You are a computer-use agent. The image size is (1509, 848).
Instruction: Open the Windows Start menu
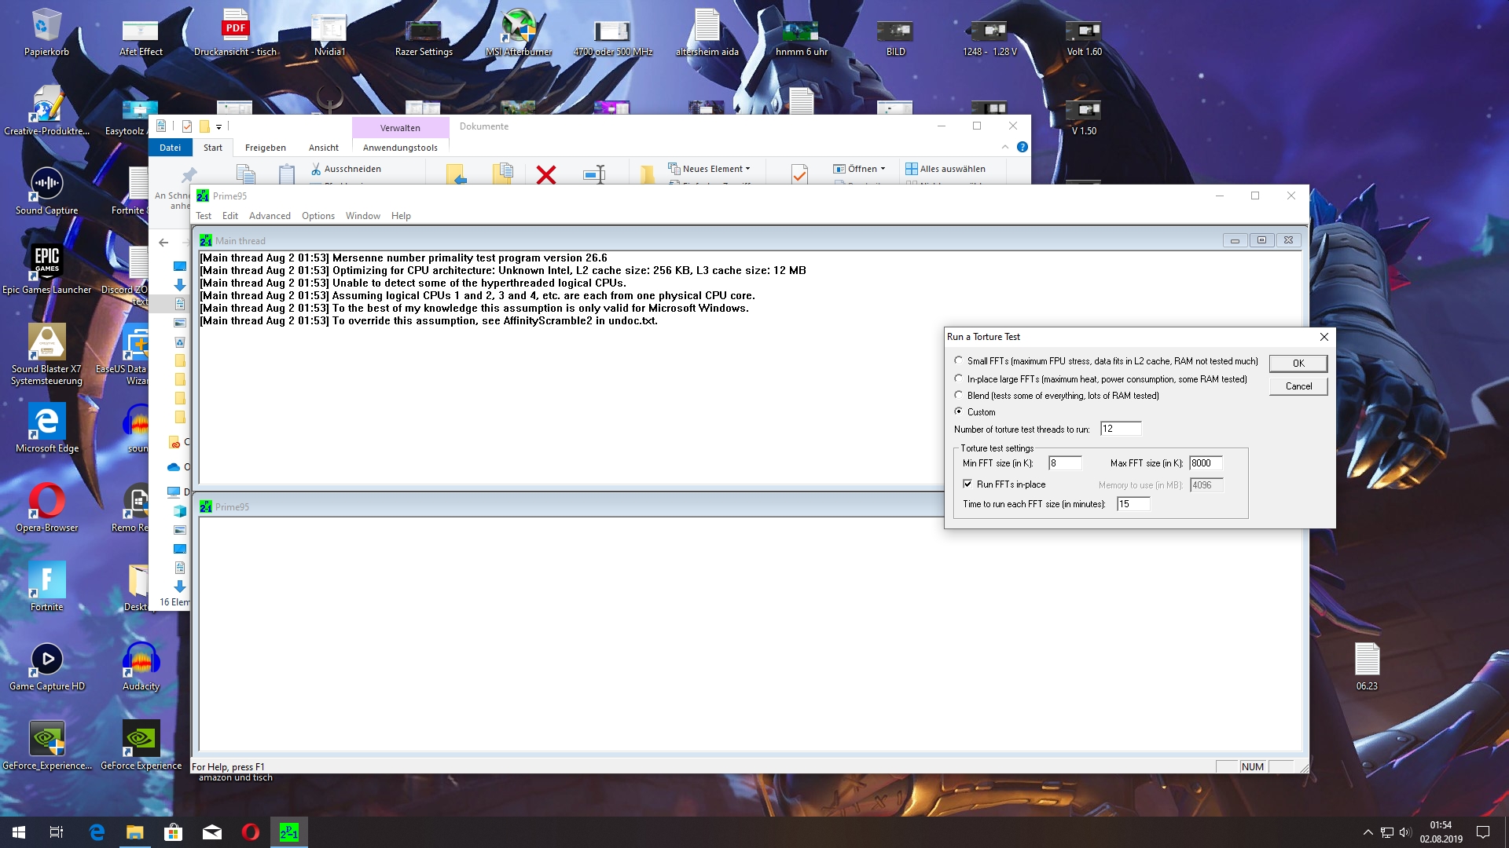(19, 832)
